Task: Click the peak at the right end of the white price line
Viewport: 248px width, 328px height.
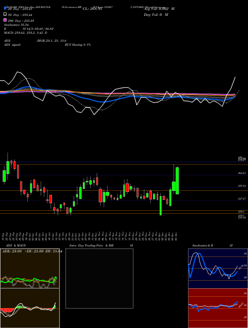Action: 235,77
